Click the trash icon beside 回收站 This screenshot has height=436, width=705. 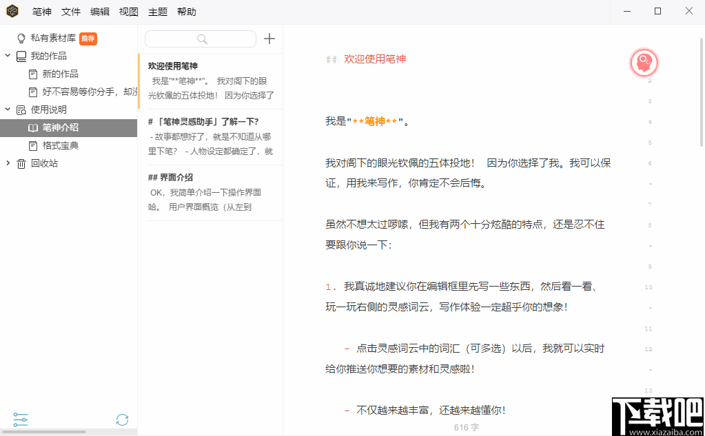pos(21,163)
